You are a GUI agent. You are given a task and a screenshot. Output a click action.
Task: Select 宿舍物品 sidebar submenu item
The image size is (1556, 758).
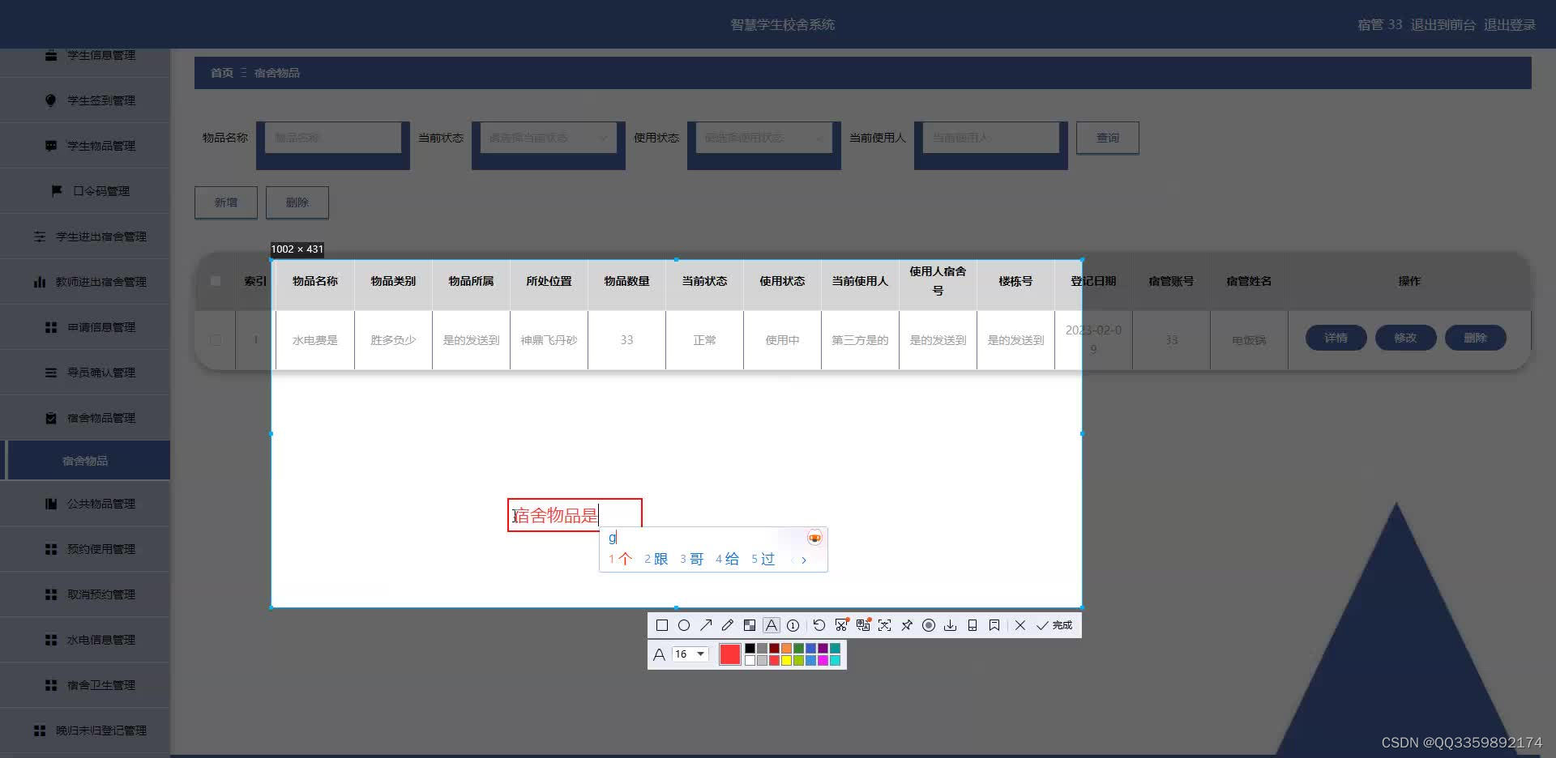[85, 461]
